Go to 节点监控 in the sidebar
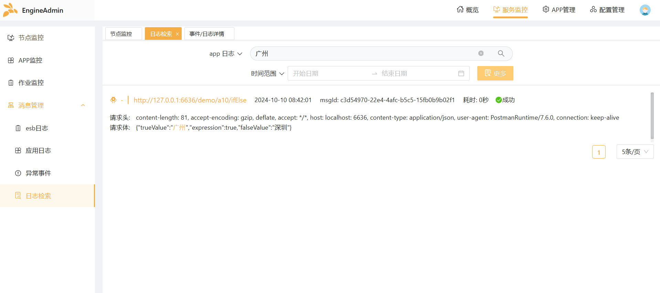This screenshot has width=660, height=293. pos(47,38)
